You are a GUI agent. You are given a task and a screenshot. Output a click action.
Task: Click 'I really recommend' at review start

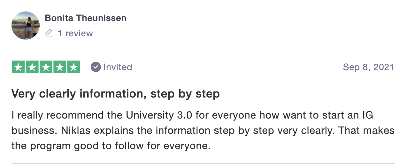[x=58, y=115]
